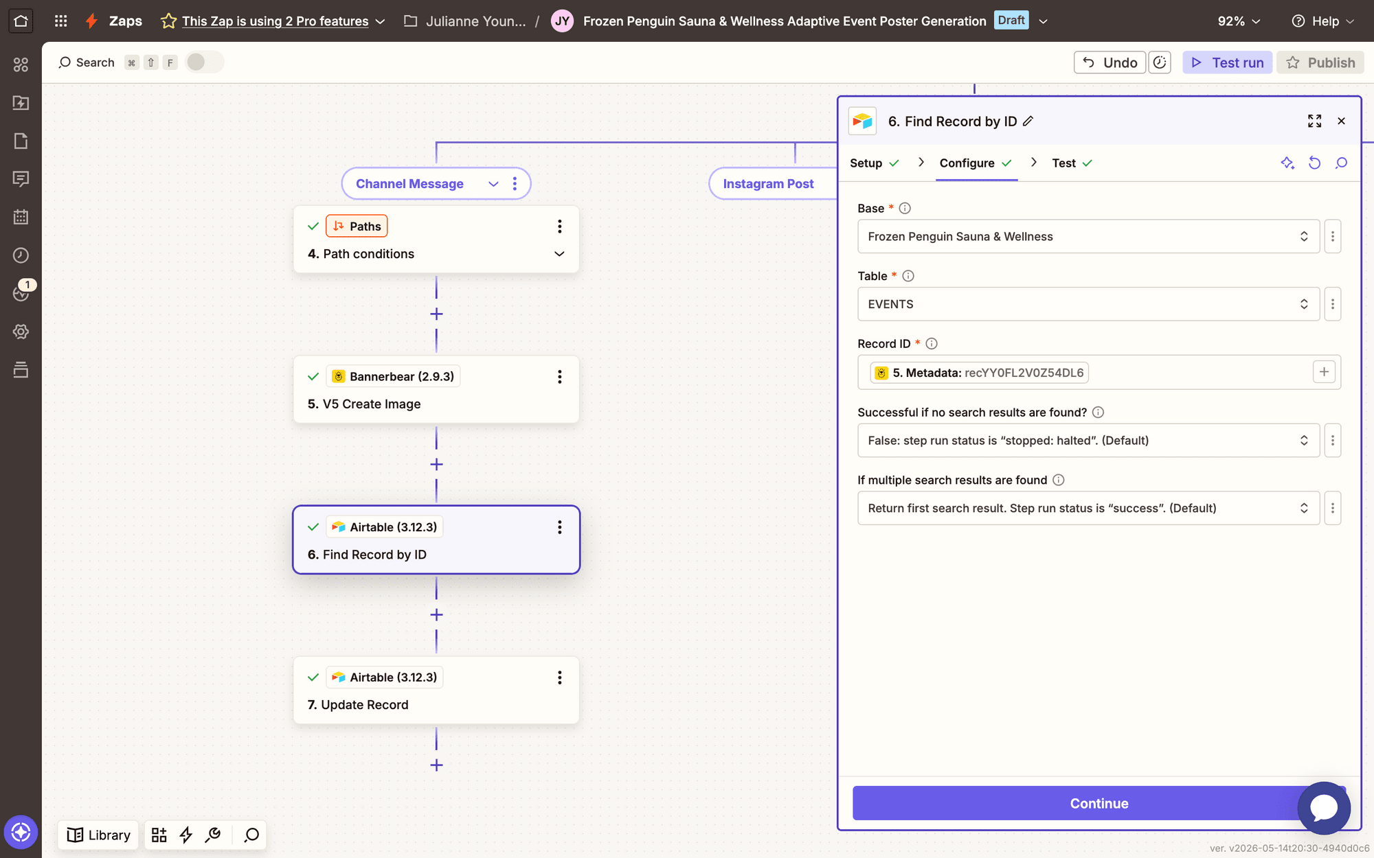
Task: Open the 'This Zap is using 2 Pro features' link
Action: 275,21
